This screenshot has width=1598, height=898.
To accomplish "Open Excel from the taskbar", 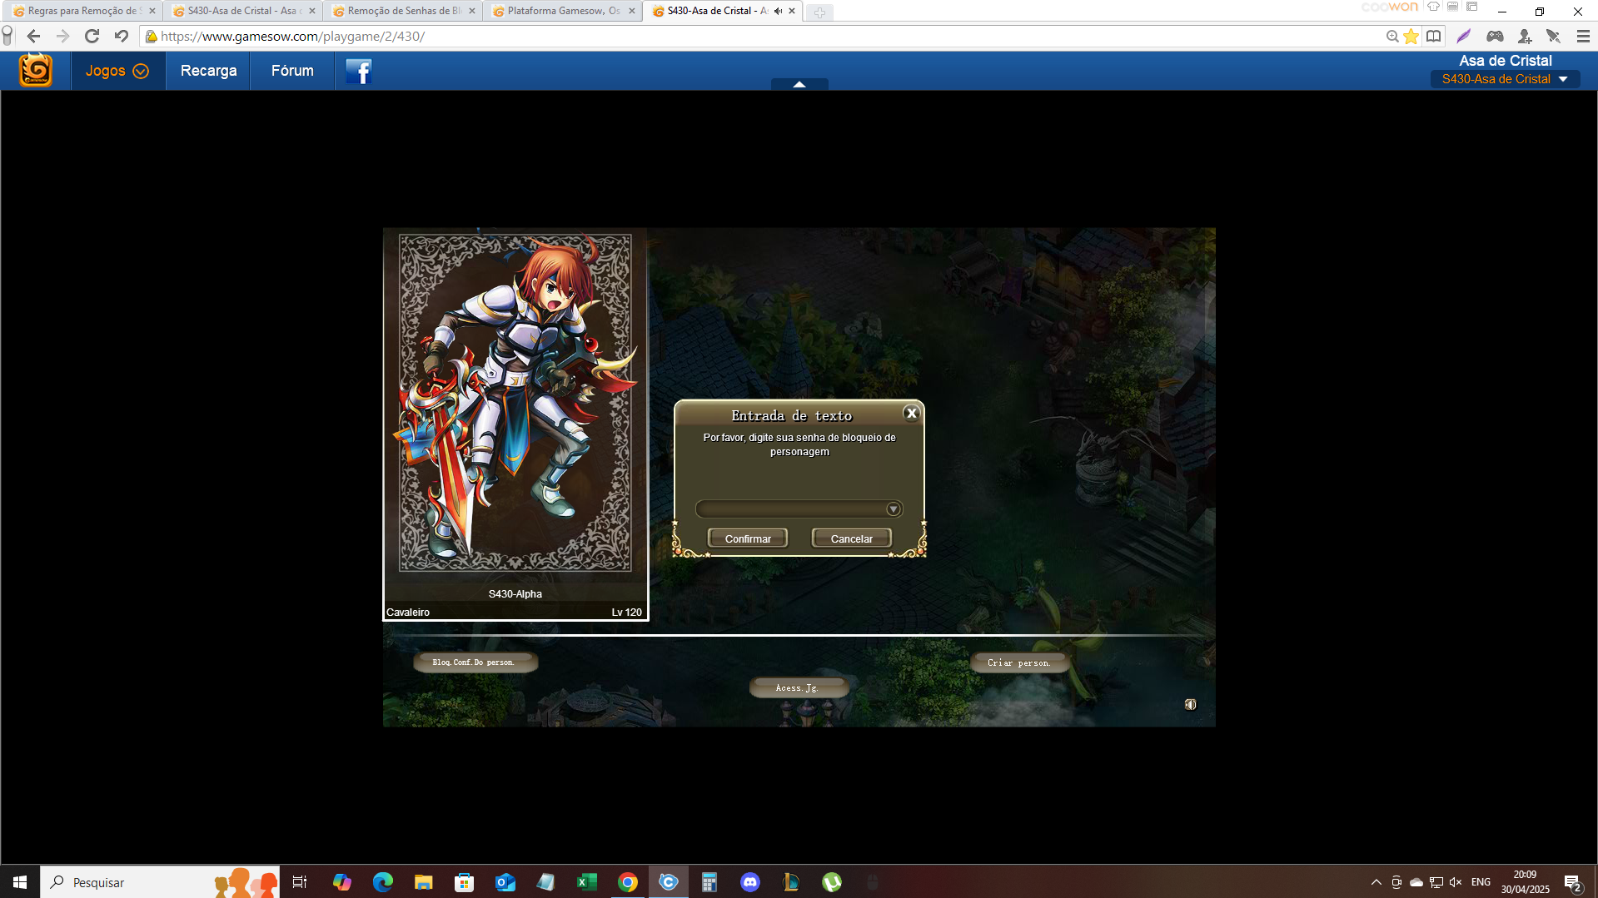I will pyautogui.click(x=587, y=882).
